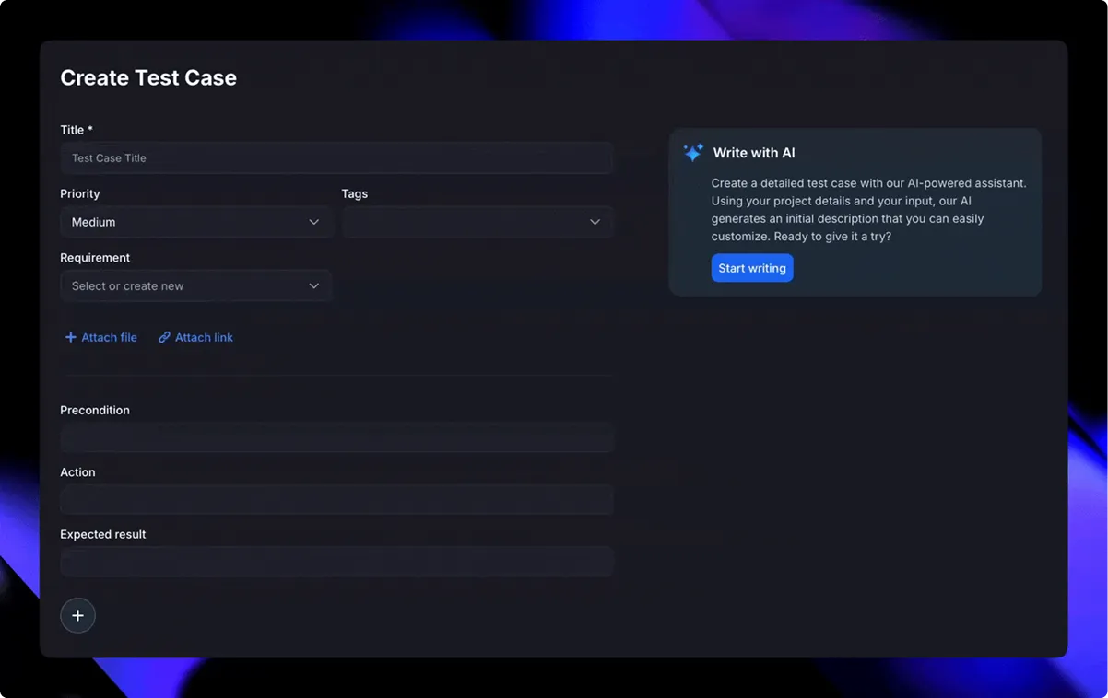Click the Tags field label

[x=355, y=193]
